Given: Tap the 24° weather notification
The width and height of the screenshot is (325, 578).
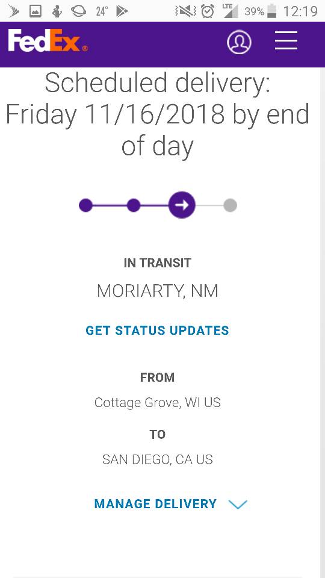Looking at the screenshot, I should [102, 12].
